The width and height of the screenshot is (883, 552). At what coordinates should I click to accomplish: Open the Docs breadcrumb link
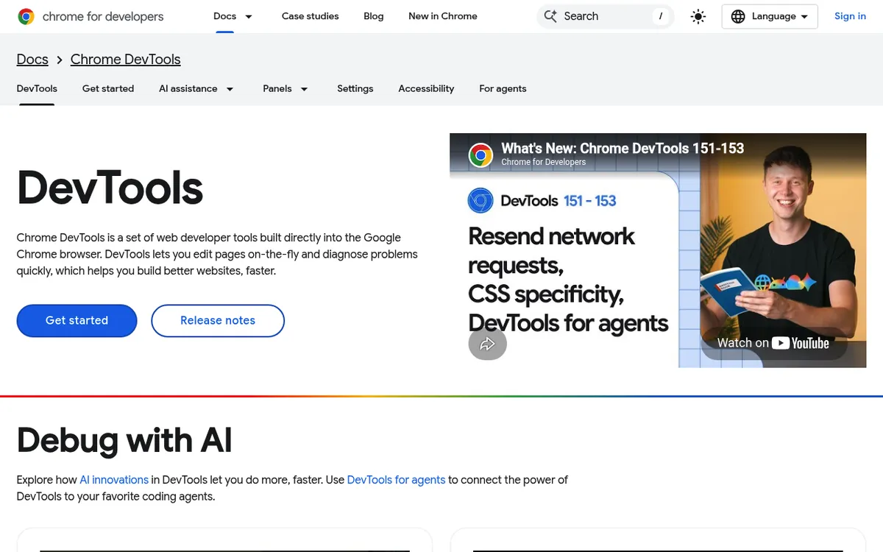click(x=32, y=60)
